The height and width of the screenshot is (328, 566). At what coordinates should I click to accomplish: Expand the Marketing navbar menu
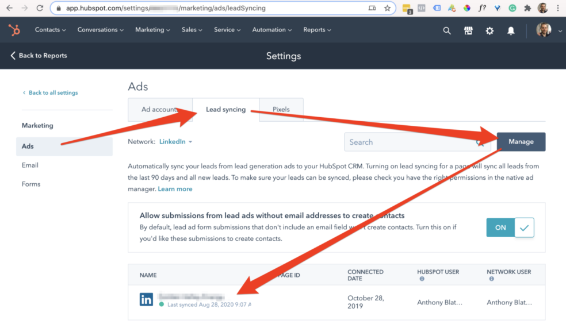pyautogui.click(x=152, y=30)
